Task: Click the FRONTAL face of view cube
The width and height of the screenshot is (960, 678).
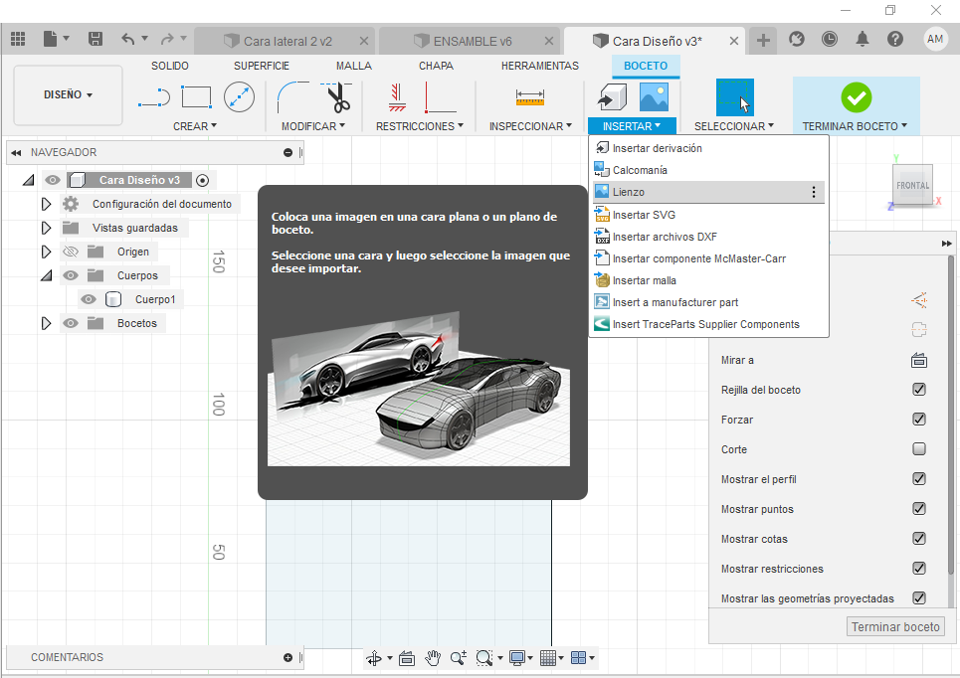Action: pos(912,185)
